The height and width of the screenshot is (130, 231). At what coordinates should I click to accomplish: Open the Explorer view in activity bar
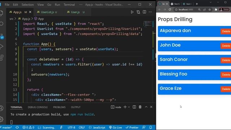tap(1, 13)
